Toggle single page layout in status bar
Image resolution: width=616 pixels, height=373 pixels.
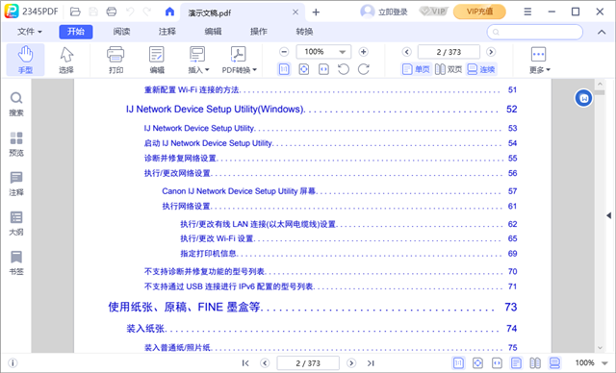(516, 363)
